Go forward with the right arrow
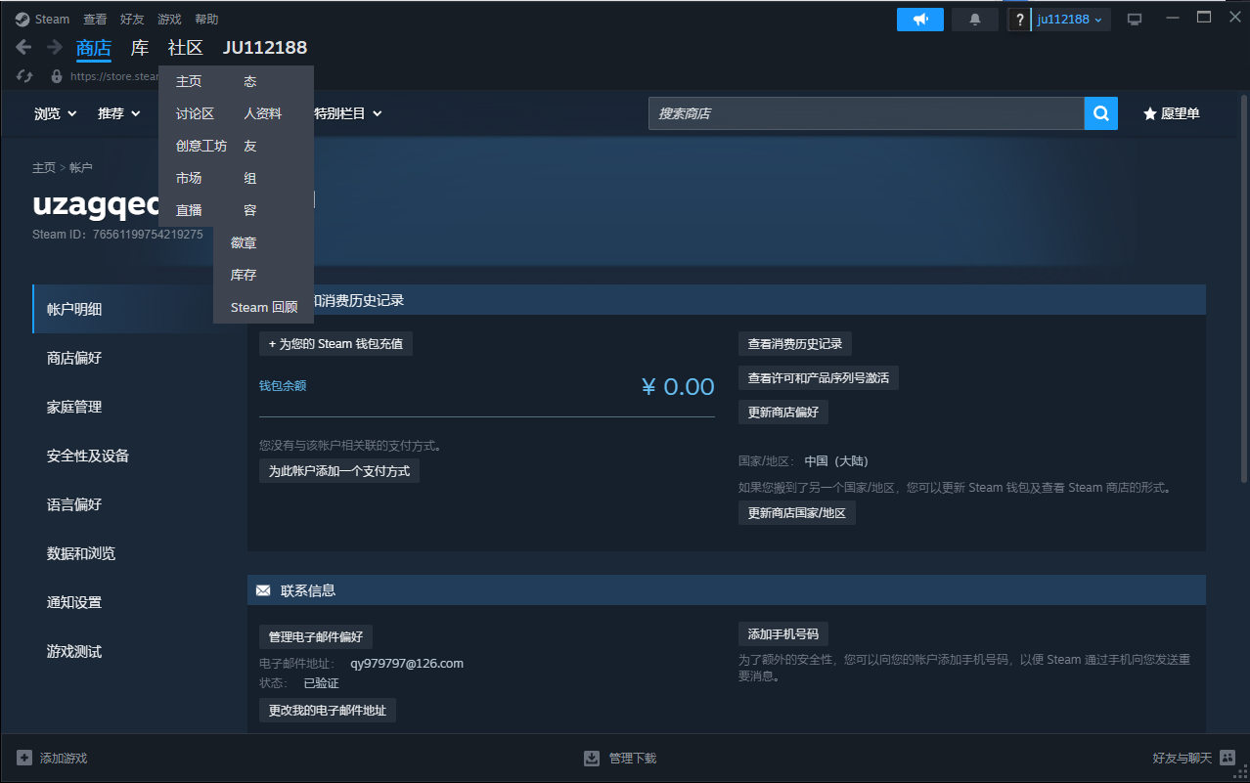1250x783 pixels. pos(55,47)
